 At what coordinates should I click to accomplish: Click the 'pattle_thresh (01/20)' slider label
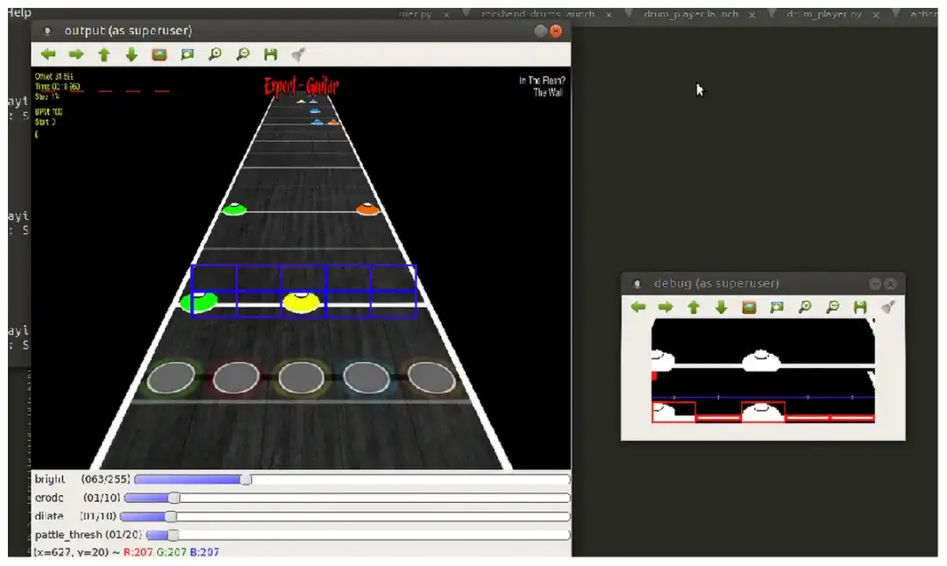pyautogui.click(x=89, y=535)
